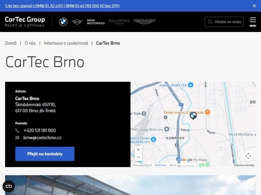Image resolution: width=261 pixels, height=195 pixels.
Task: Open map Podmínky terms link
Action: [x=161, y=165]
